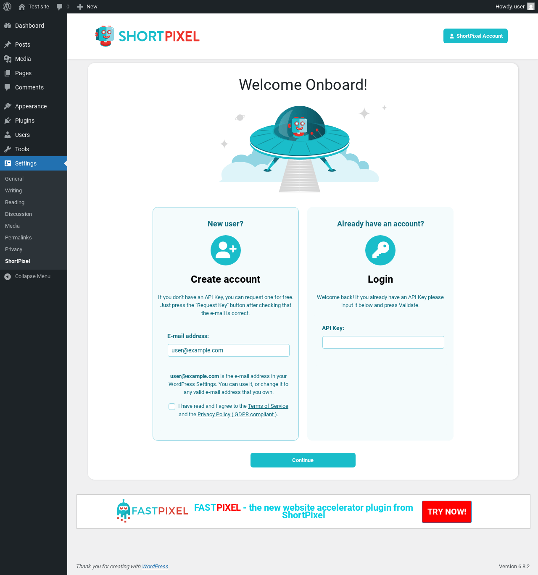Click the Media icon in main sidebar

[x=8, y=59]
